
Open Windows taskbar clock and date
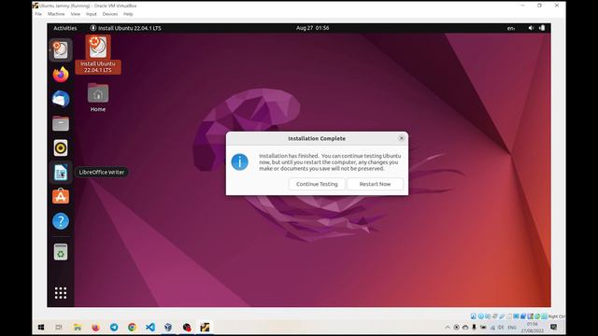click(533, 328)
